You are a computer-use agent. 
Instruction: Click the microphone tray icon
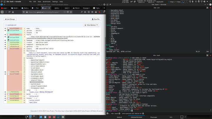(x=193, y=2)
